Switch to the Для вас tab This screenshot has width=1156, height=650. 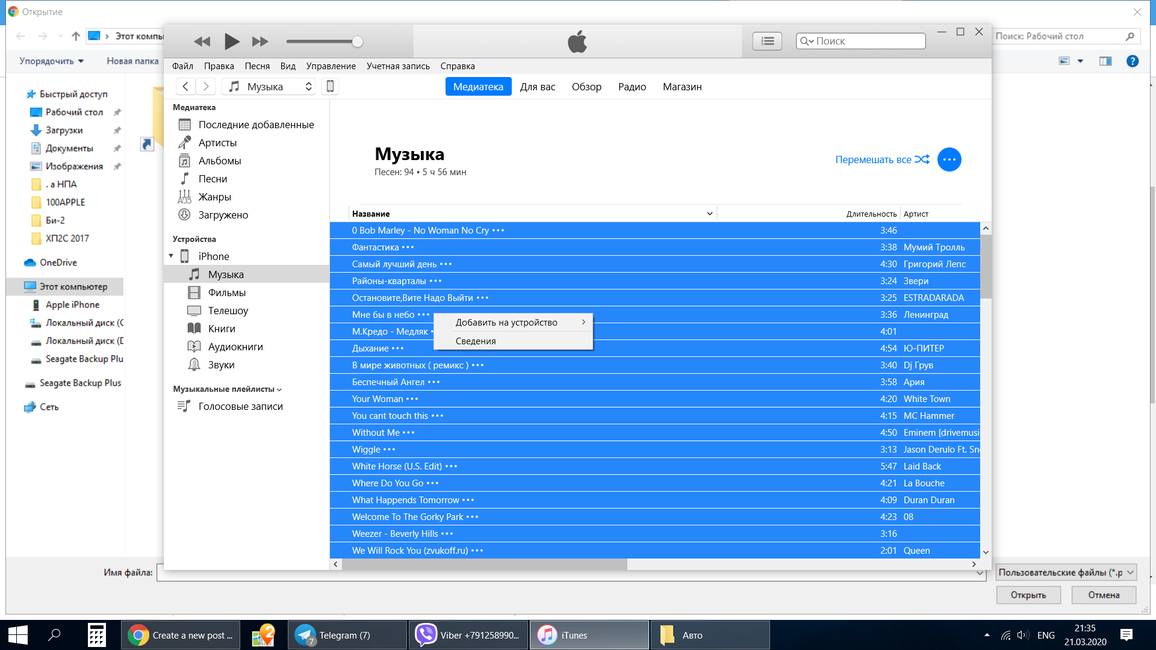point(538,87)
